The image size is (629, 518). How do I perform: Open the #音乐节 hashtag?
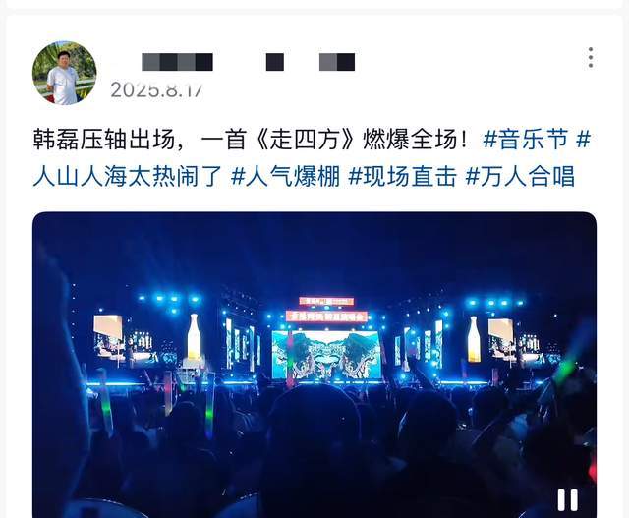click(527, 140)
